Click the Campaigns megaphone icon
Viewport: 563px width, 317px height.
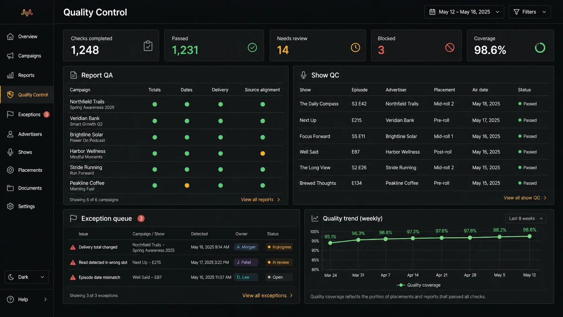point(10,56)
